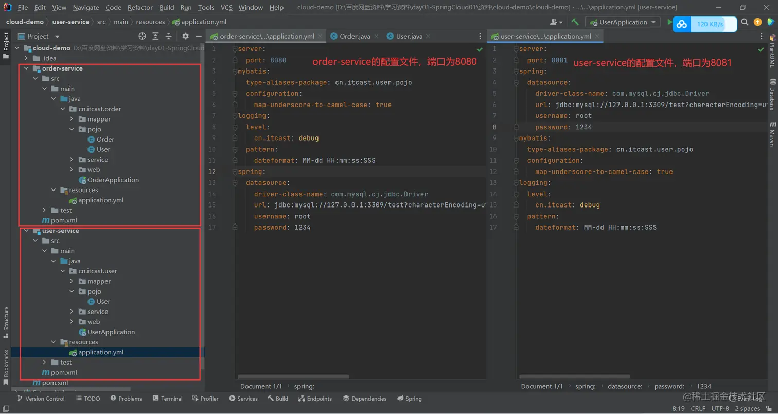Expand the .idea folder
This screenshot has width=778, height=414.
[x=26, y=58]
